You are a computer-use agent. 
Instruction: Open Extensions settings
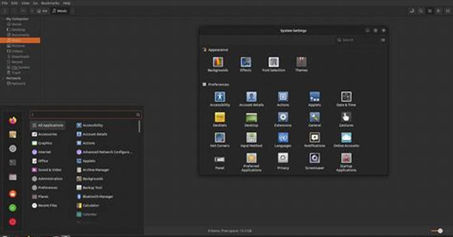283,120
